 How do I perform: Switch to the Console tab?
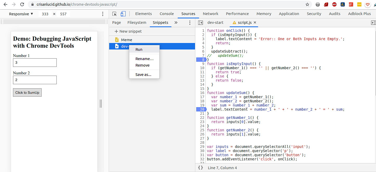(x=166, y=13)
